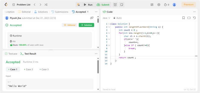Click the Auto lock indicator
Viewport: 200px width, 93px height.
(117, 18)
